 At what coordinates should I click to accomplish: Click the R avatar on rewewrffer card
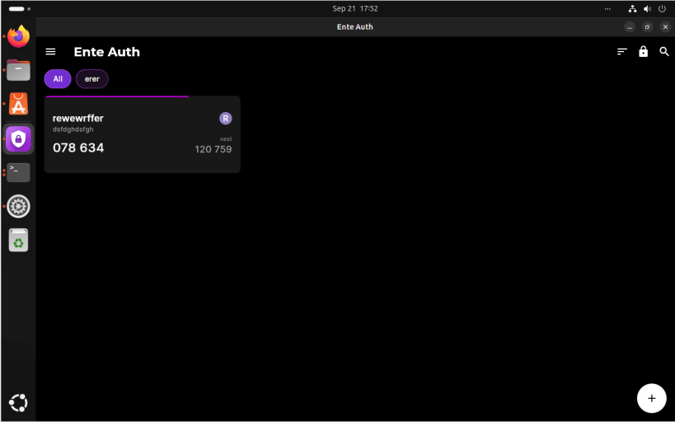tap(226, 119)
